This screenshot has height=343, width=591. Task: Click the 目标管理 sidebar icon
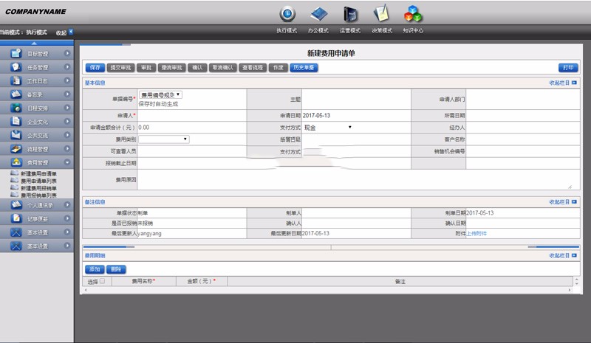(x=16, y=54)
